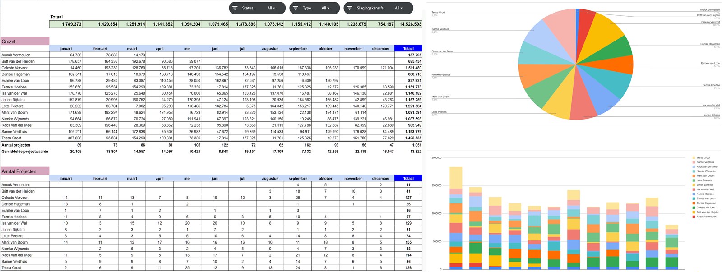
Task: Open the All dropdown of the Status slicer
Action: click(271, 8)
